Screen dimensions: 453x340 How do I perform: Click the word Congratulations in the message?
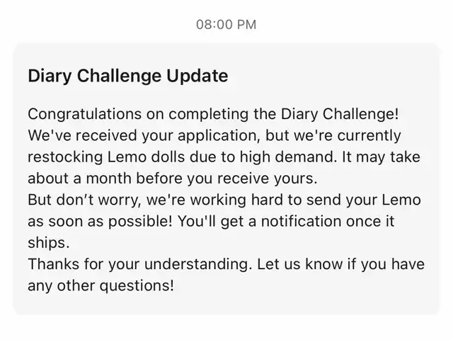85,114
